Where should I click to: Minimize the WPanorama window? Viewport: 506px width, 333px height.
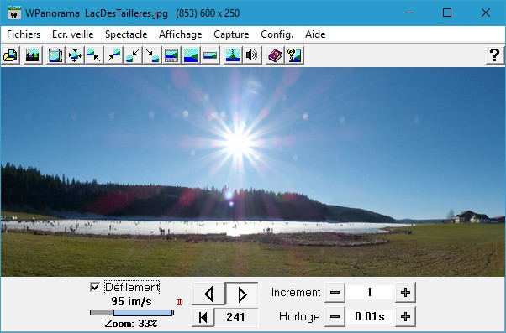(x=409, y=13)
